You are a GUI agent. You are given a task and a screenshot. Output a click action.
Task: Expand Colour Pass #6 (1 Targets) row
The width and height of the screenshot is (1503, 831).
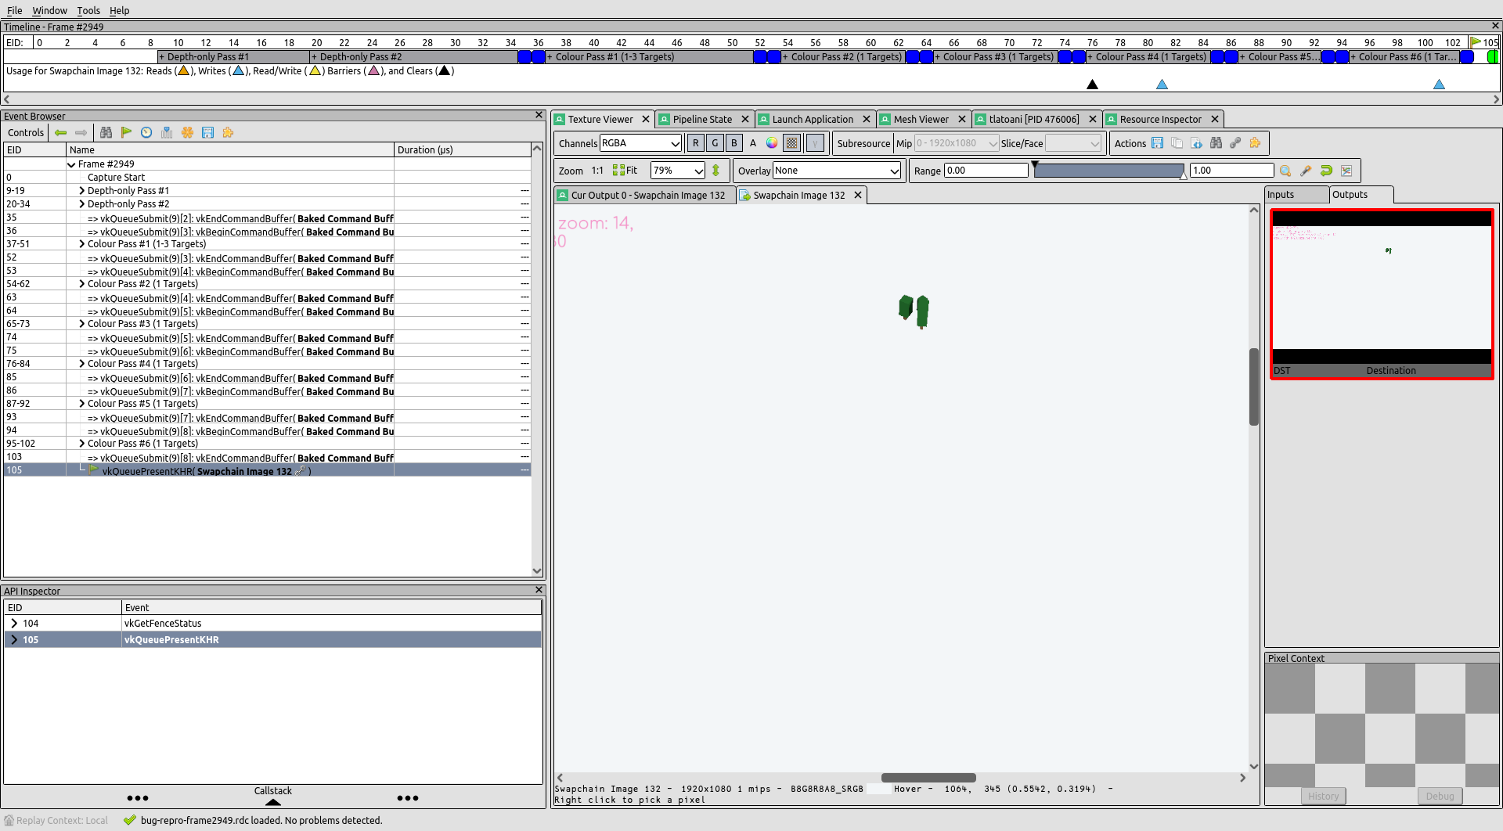pos(81,444)
